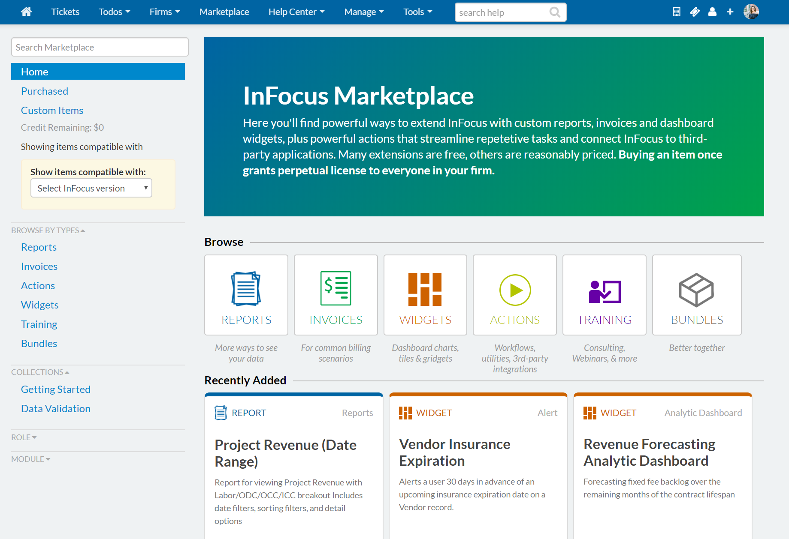Click the Credit Remaining: $0 text
The width and height of the screenshot is (789, 539).
point(62,128)
